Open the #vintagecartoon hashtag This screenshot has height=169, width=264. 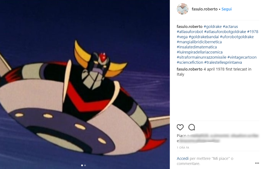point(242,57)
